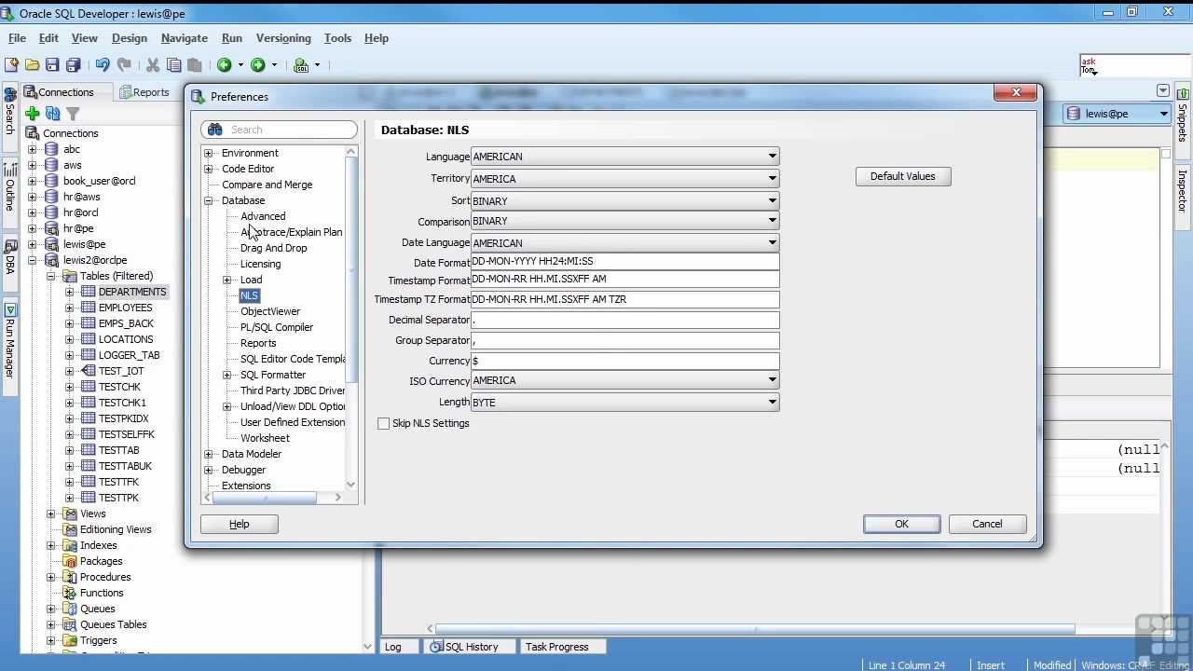The image size is (1193, 671).
Task: Open the Snippets side panel tab
Action: pos(1182,116)
